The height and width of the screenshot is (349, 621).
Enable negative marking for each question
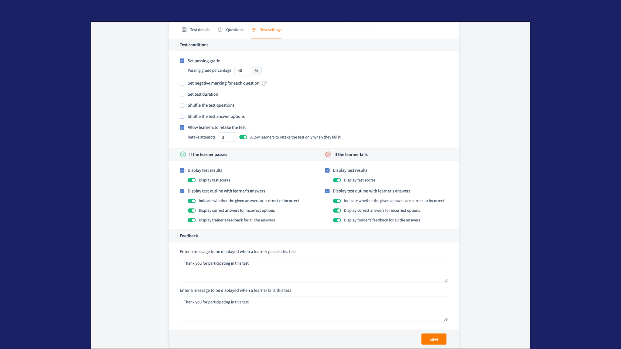pyautogui.click(x=182, y=83)
